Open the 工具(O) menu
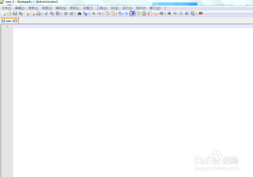 pyautogui.click(x=102, y=8)
